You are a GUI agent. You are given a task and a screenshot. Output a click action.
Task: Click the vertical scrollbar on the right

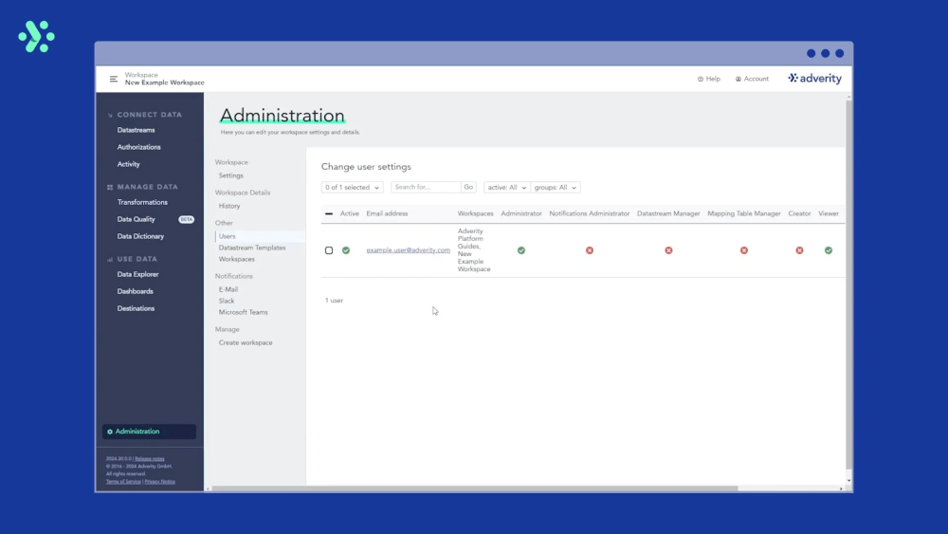click(x=848, y=285)
